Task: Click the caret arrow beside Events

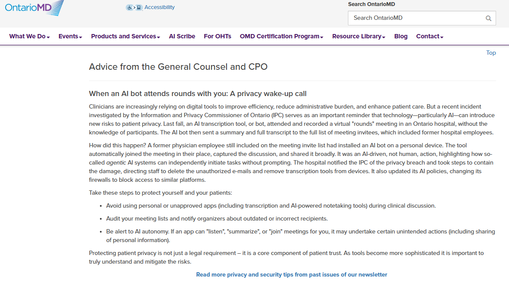Action: [x=81, y=37]
